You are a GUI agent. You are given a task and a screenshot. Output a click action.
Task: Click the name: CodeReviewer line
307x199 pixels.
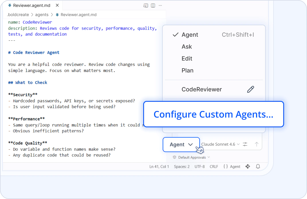30,22
